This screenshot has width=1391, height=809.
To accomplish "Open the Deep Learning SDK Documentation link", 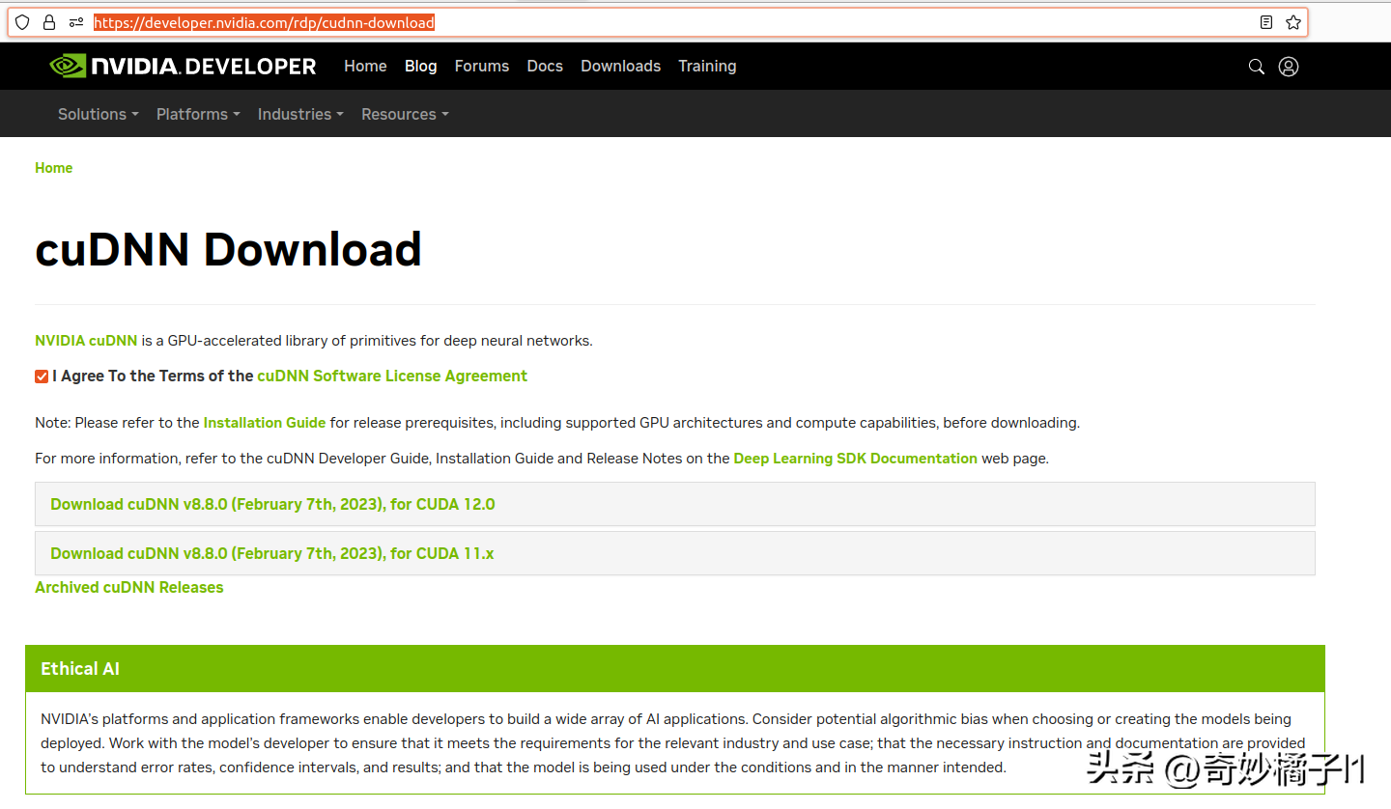I will (x=856, y=459).
